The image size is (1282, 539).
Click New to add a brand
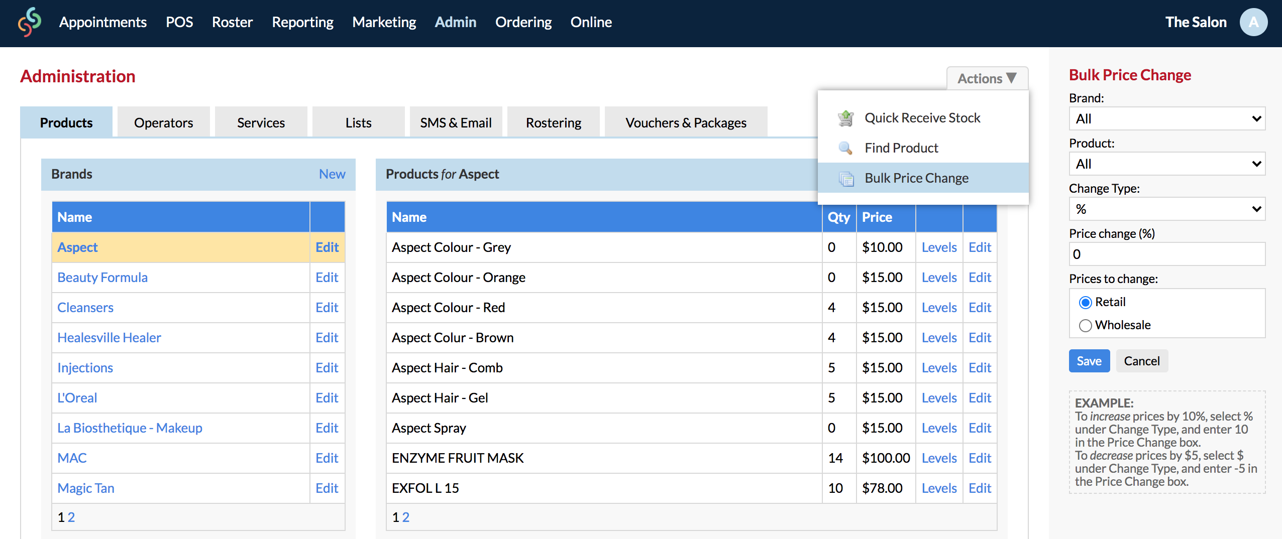(332, 174)
